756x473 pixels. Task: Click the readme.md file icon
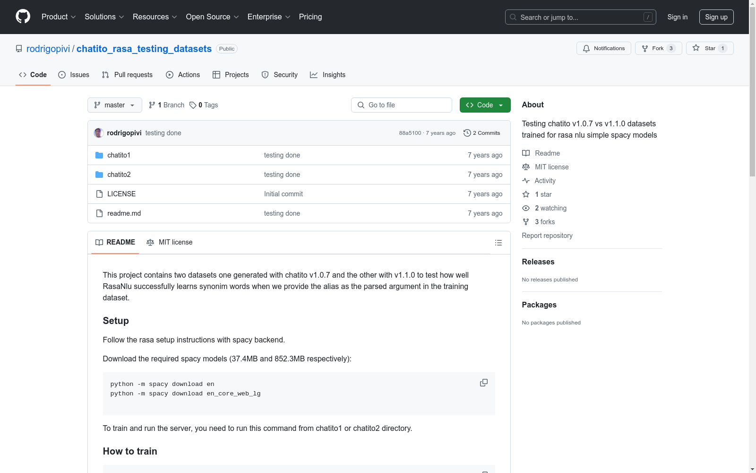[99, 213]
